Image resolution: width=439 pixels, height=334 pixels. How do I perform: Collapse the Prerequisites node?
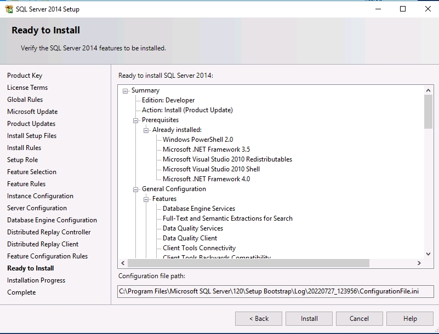[x=135, y=120]
